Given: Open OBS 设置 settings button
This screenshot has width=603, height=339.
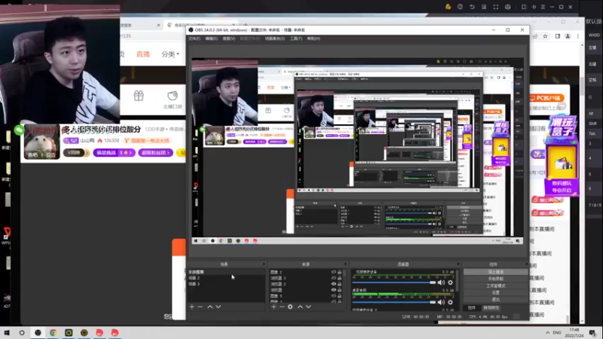Looking at the screenshot, I should [495, 292].
